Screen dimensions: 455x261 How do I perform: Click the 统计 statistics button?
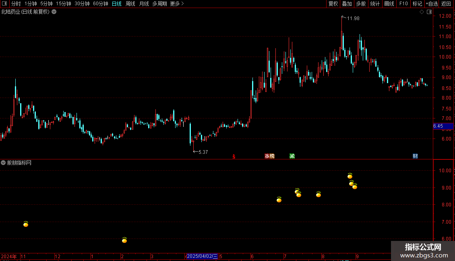click(375, 4)
